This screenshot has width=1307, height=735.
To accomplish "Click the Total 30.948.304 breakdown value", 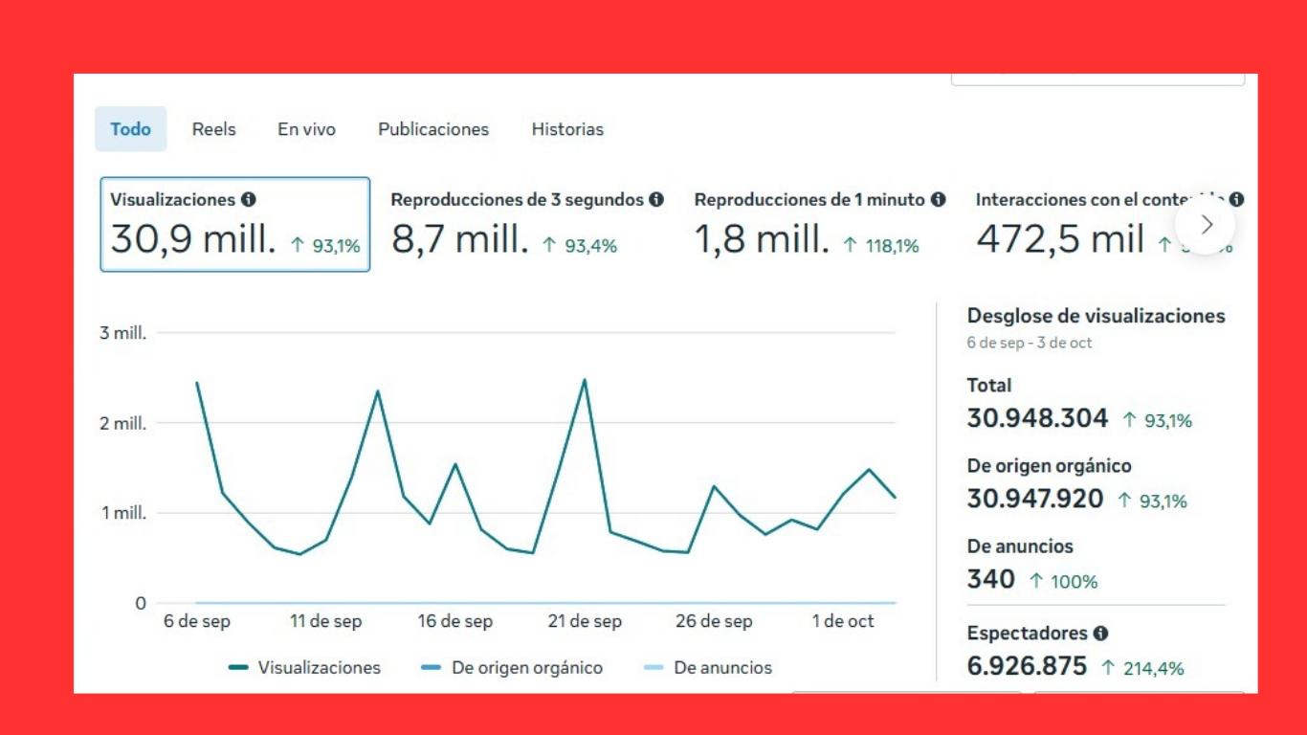I will 1037,419.
